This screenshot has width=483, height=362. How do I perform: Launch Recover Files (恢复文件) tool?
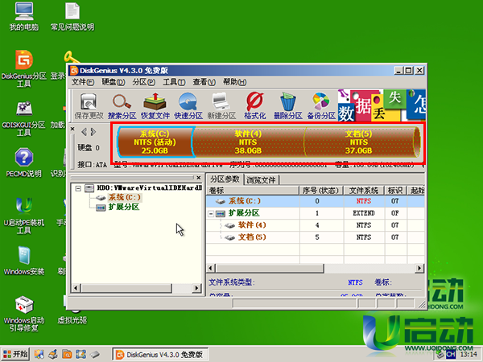pyautogui.click(x=155, y=106)
